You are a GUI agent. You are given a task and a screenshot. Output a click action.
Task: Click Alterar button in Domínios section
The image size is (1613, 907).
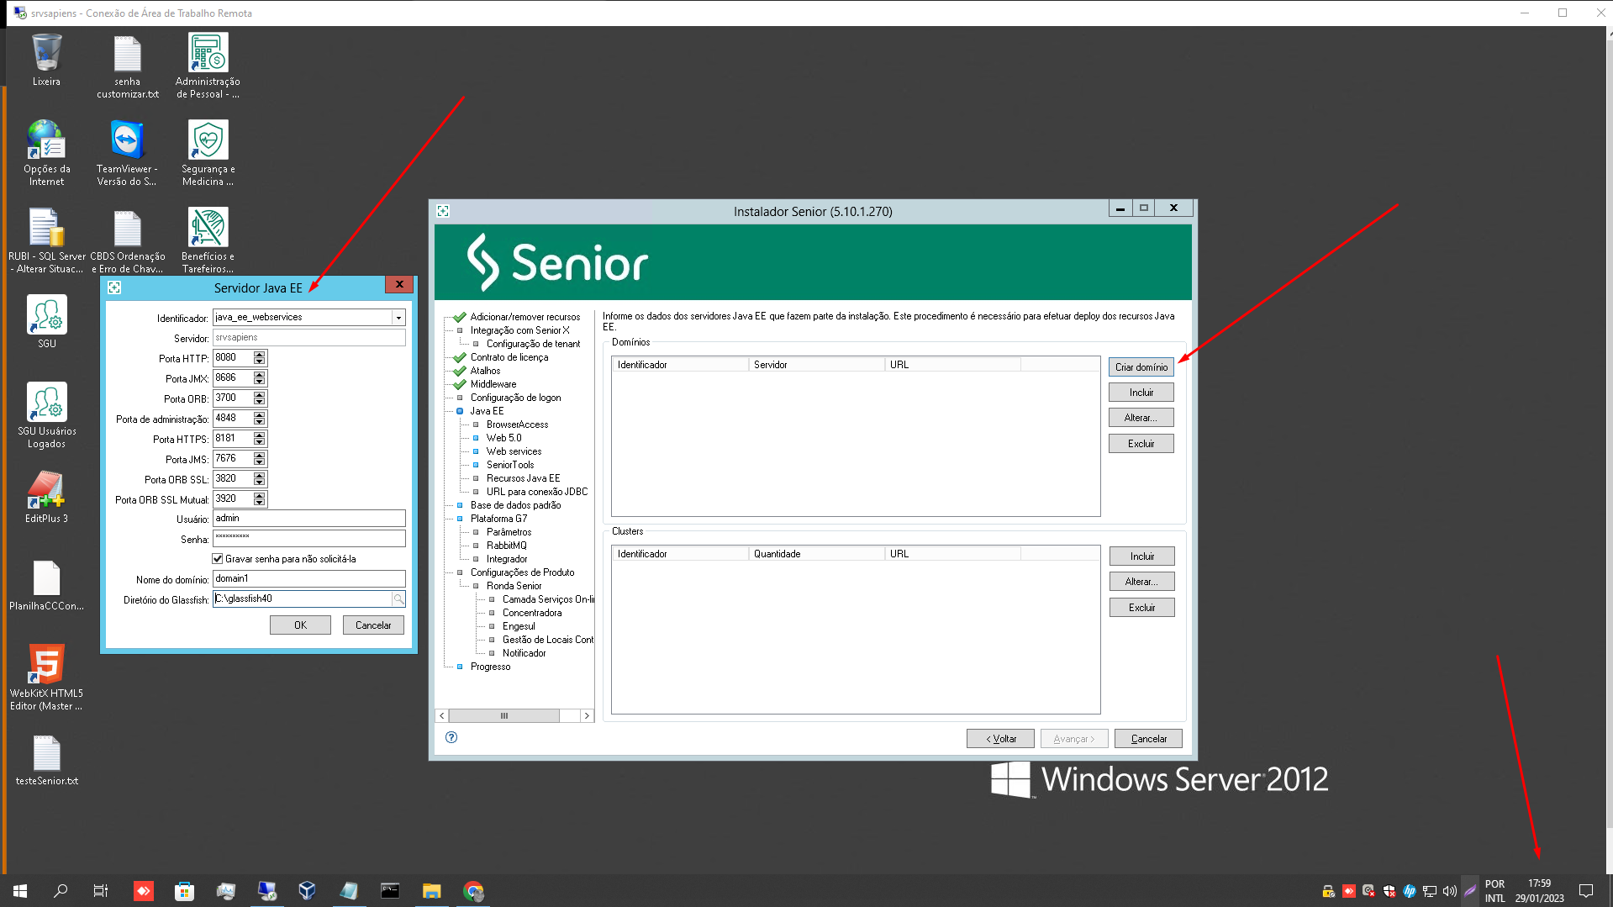(1141, 418)
